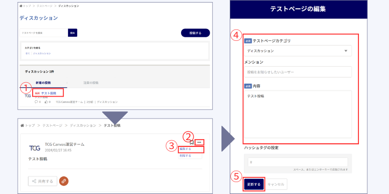This screenshot has height=194, width=389.
Task: Click トップ breadcrumb on the discussion list page
Action: pos(26,6)
